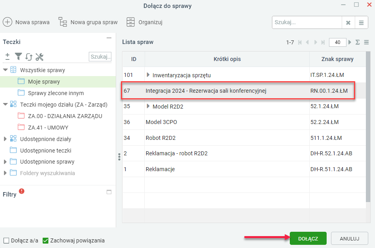This screenshot has width=375, height=248.
Task: Enable the Dołącz a/a checkbox
Action: (x=6, y=240)
